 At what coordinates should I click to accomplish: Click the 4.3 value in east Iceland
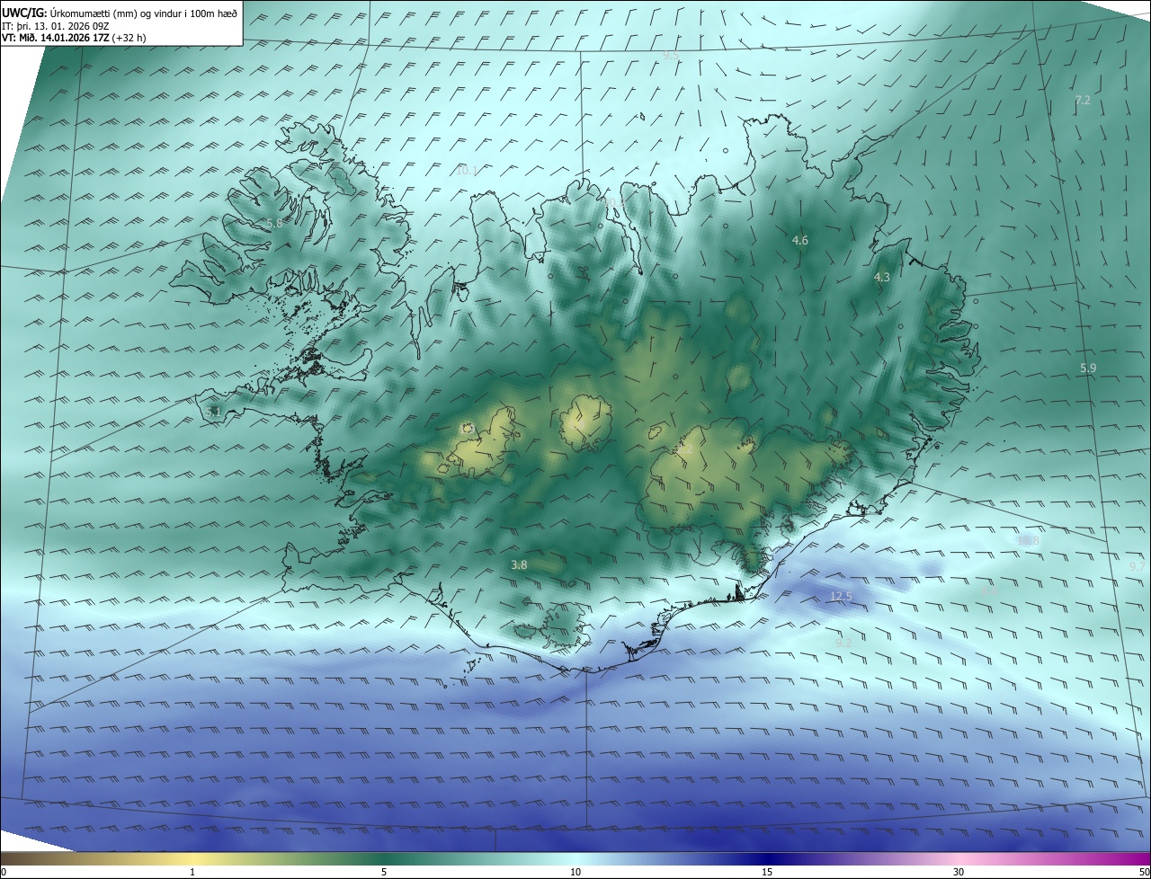click(882, 277)
